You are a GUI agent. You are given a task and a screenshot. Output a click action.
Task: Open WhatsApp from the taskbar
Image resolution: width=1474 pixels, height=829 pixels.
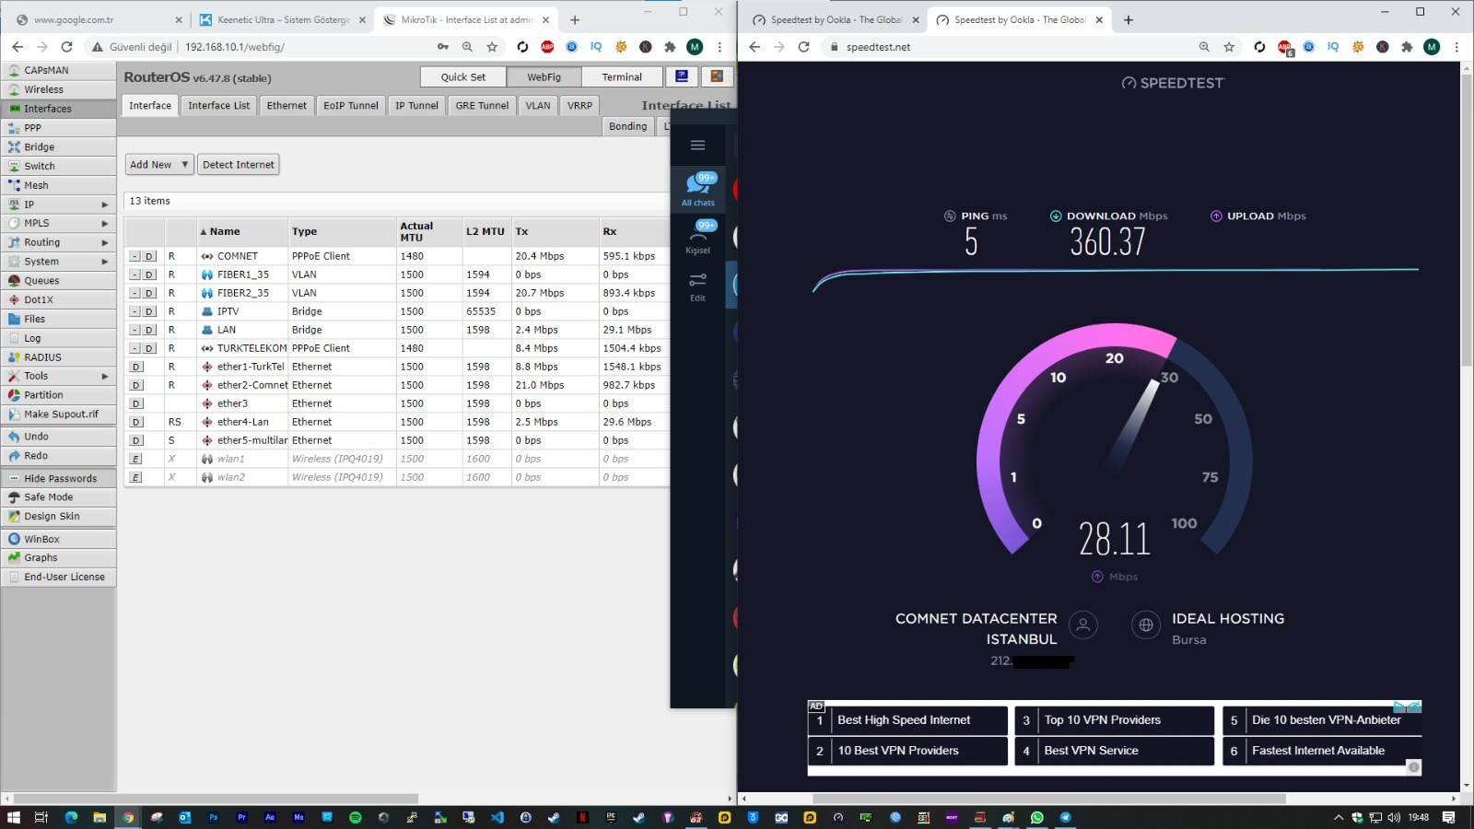[x=1037, y=817]
